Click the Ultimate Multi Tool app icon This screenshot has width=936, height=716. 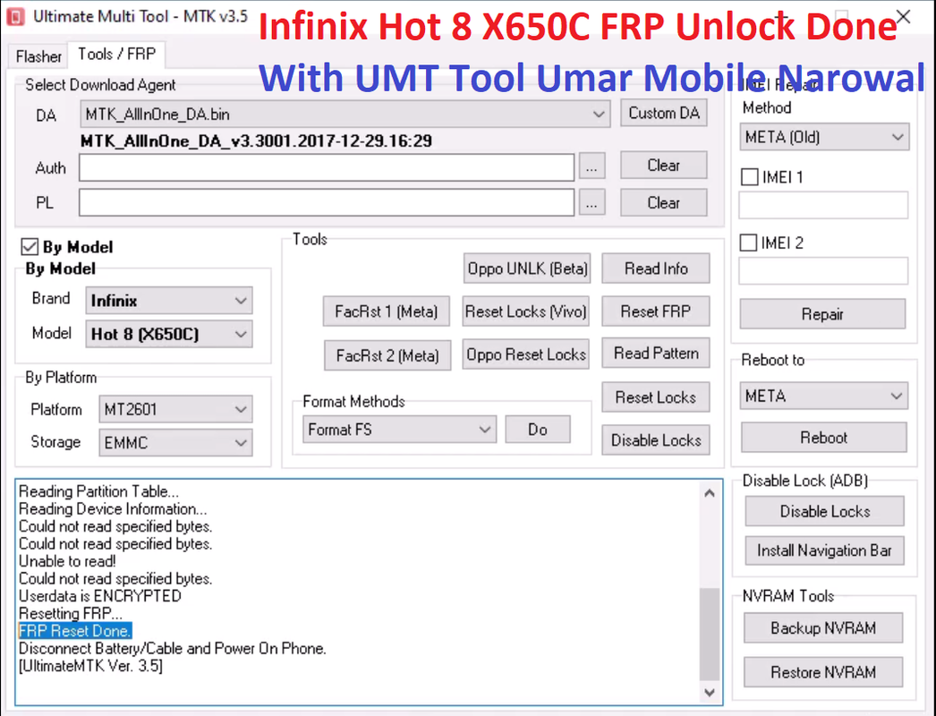[x=15, y=17]
